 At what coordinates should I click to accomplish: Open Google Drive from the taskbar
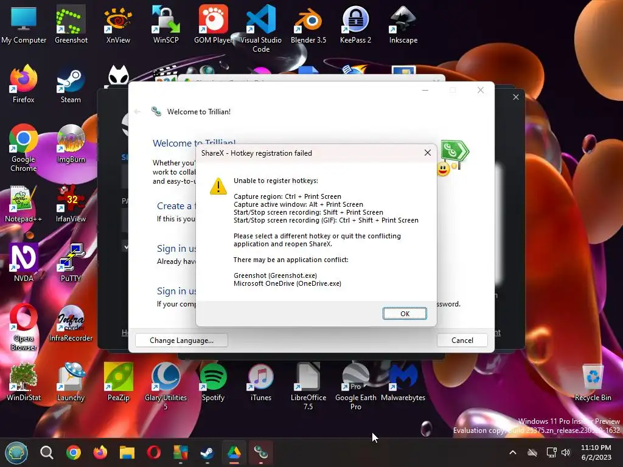coord(234,452)
